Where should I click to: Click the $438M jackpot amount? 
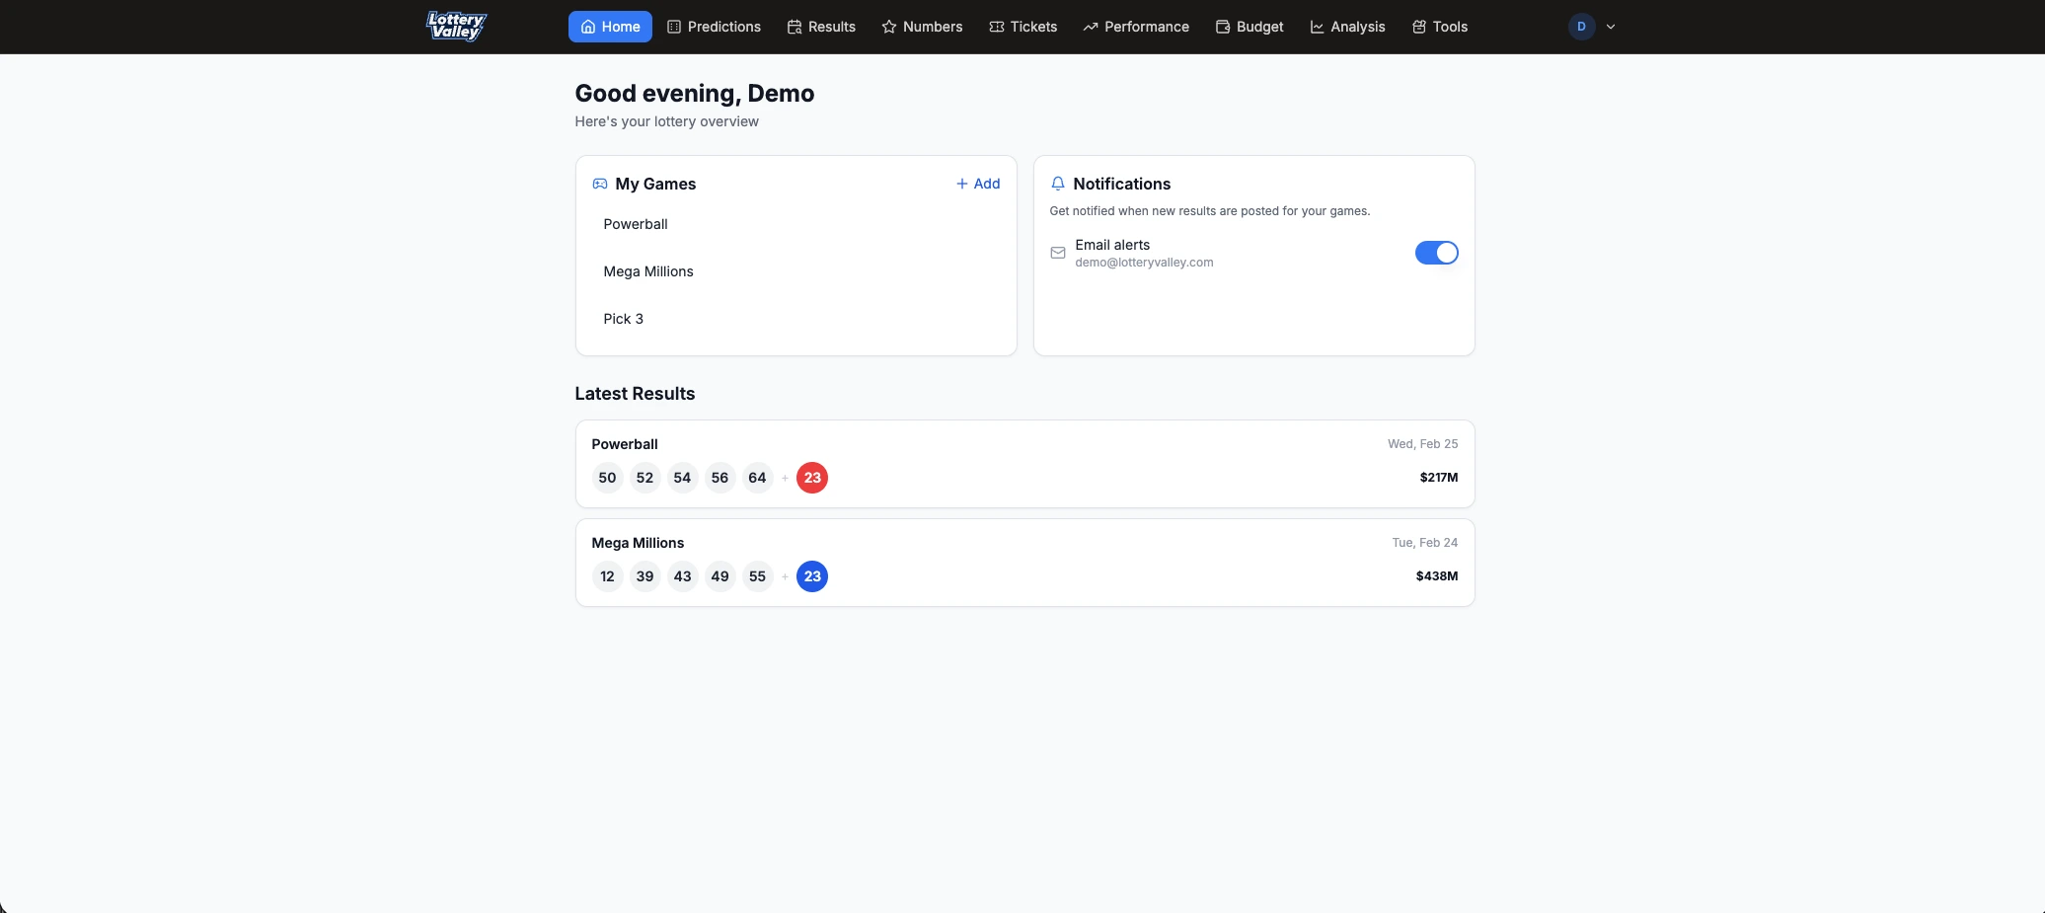[1436, 576]
